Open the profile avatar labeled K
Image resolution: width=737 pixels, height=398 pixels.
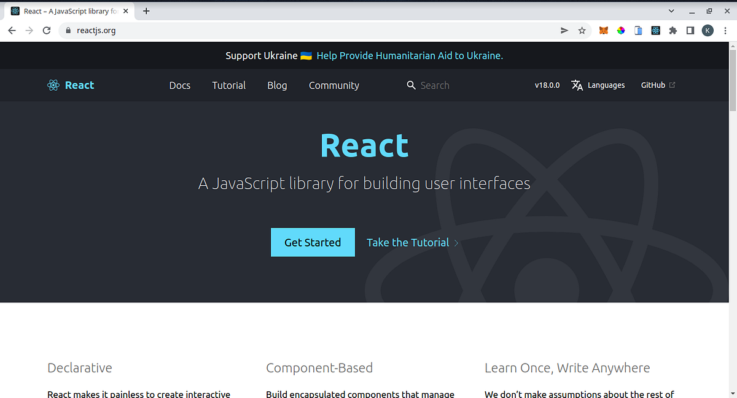click(x=708, y=31)
